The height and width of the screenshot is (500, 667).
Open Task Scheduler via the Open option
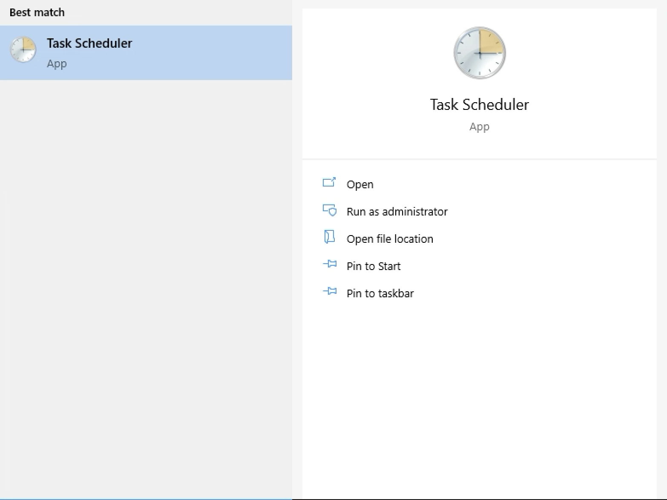pos(360,184)
